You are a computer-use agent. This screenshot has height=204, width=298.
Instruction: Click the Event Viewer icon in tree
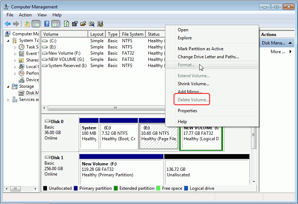[x=21, y=54]
